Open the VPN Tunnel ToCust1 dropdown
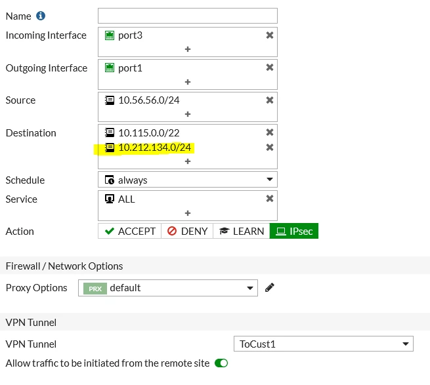 (x=324, y=344)
